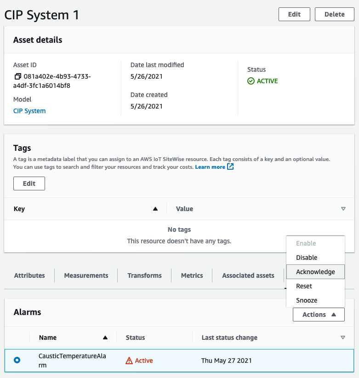Sort alarms by Name arrow

pyautogui.click(x=105, y=338)
